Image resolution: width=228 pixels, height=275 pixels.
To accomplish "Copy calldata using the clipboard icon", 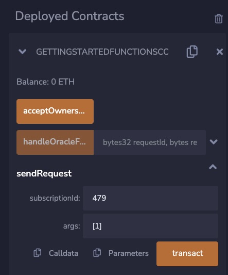I will [37, 253].
